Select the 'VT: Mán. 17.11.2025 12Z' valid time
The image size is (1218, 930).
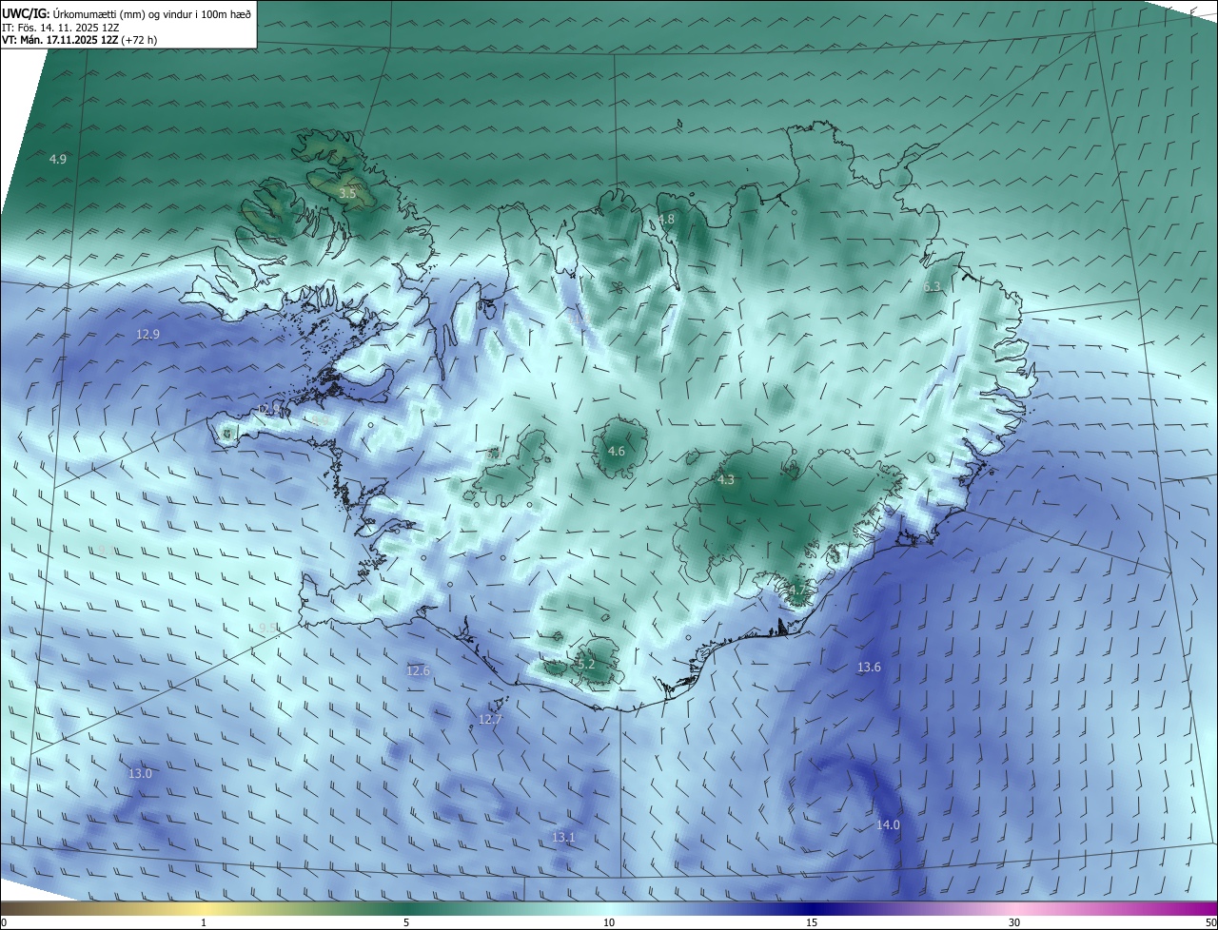59,41
